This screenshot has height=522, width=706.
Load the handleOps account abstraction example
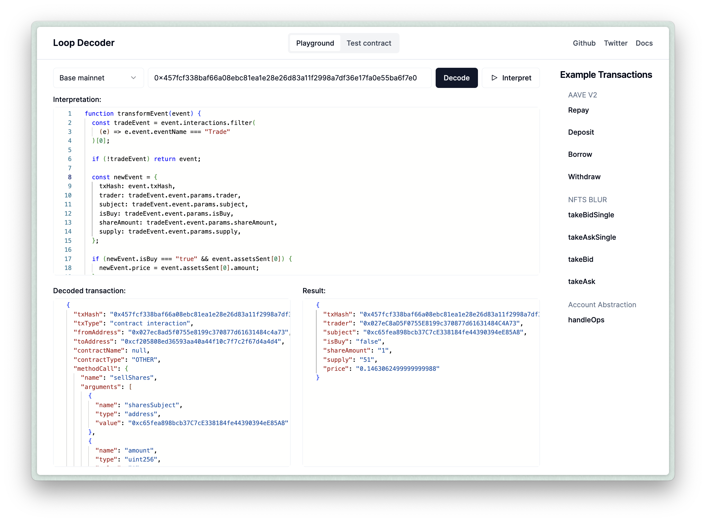[x=586, y=320]
